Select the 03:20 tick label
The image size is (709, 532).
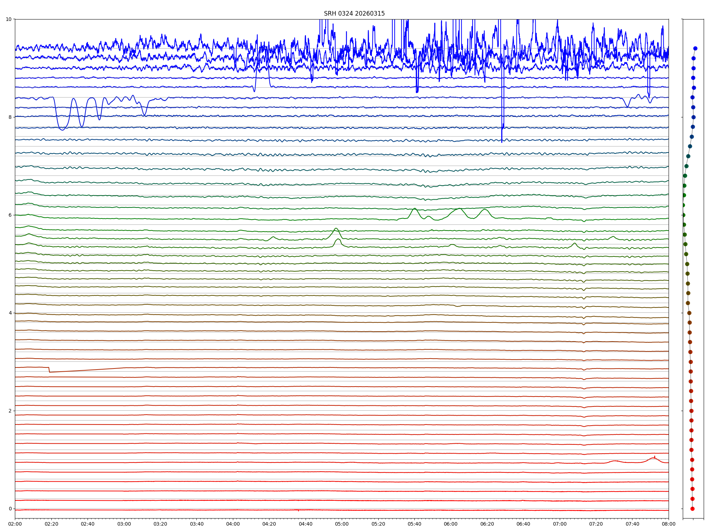(160, 524)
